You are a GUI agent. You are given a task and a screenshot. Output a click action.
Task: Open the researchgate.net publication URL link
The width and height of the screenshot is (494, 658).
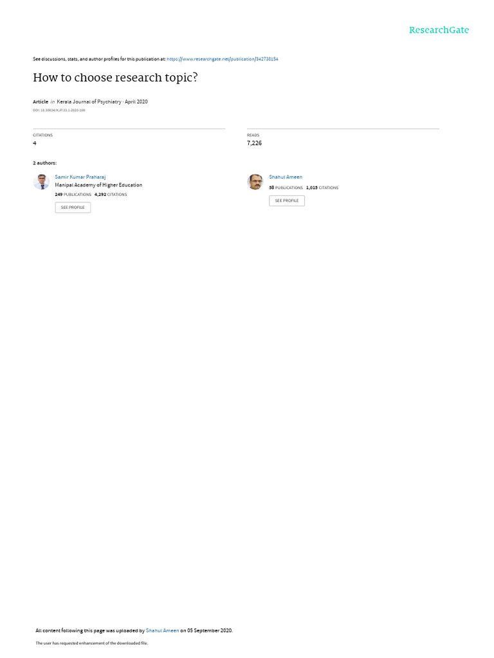pyautogui.click(x=222, y=59)
